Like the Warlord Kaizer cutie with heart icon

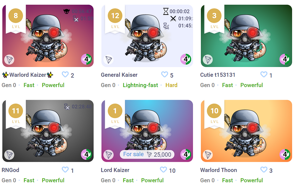click(x=65, y=75)
